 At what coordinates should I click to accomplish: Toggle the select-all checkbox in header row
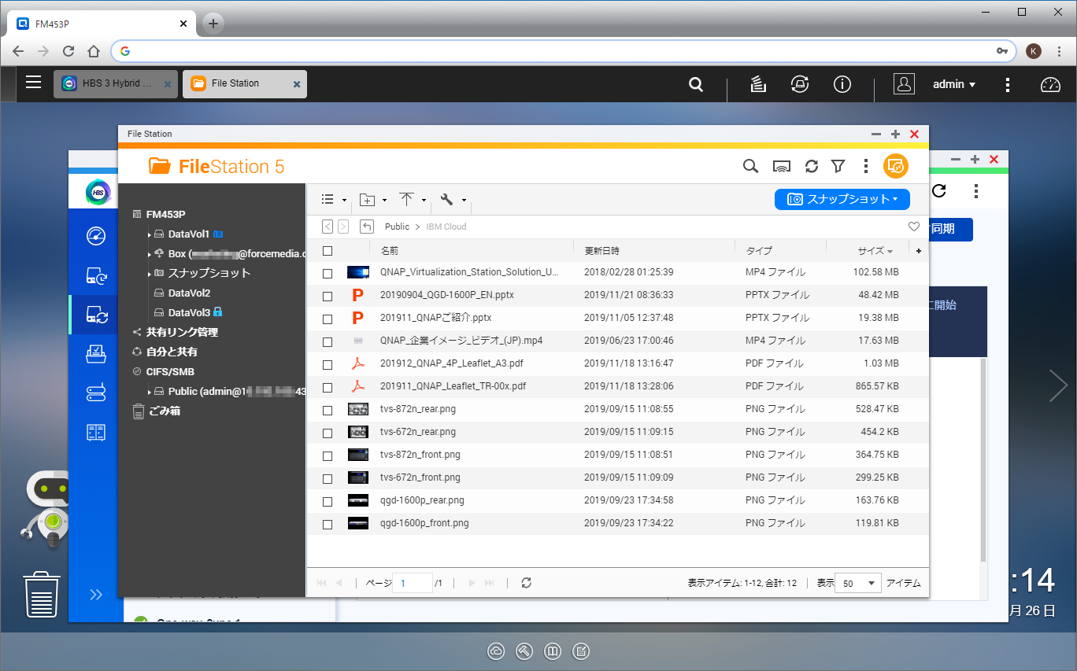pyautogui.click(x=328, y=251)
